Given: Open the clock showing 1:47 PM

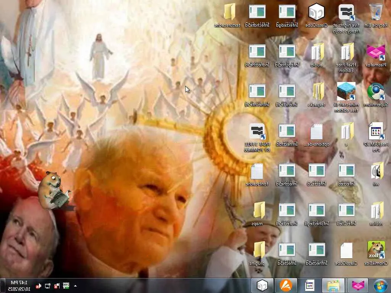Looking at the screenshot, I should (x=19, y=286).
